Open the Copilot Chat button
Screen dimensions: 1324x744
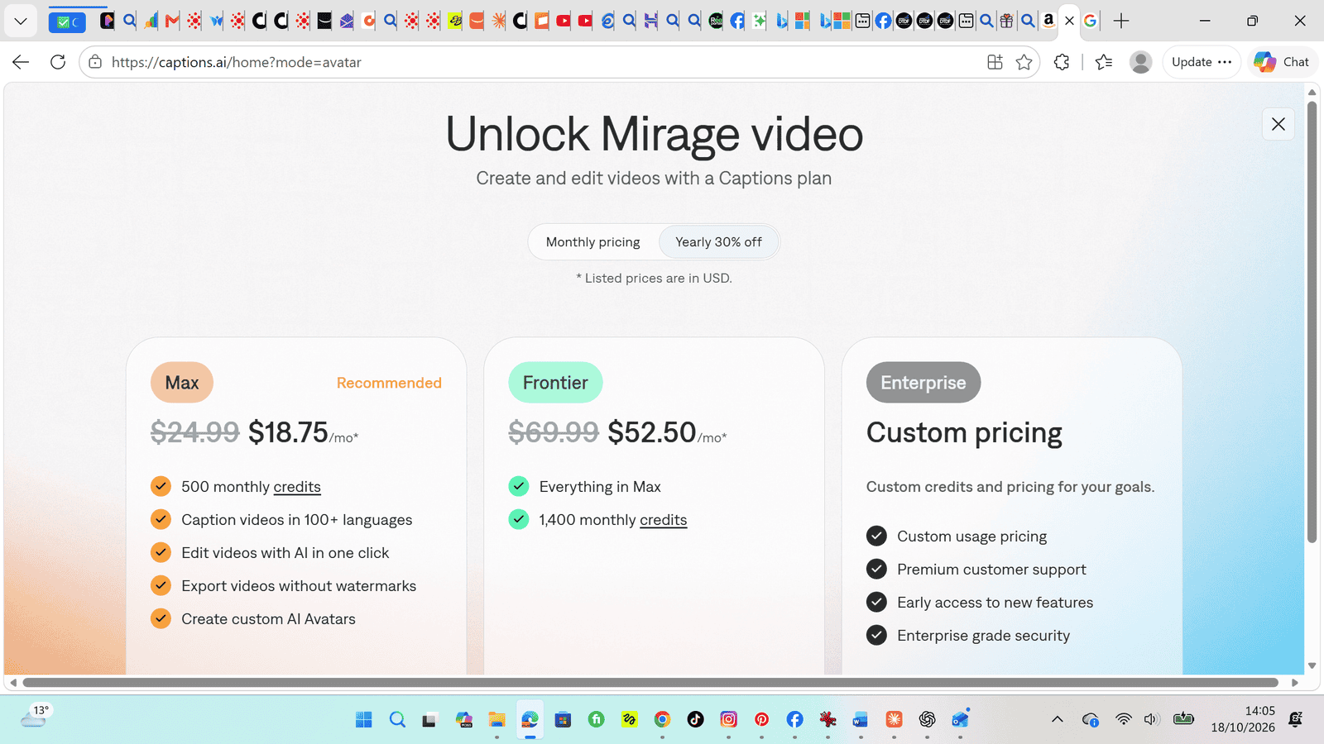click(x=1282, y=62)
